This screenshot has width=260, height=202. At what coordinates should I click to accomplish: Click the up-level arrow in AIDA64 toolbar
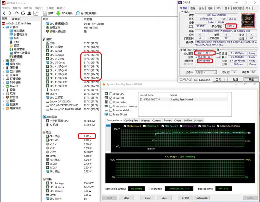[x=17, y=13]
